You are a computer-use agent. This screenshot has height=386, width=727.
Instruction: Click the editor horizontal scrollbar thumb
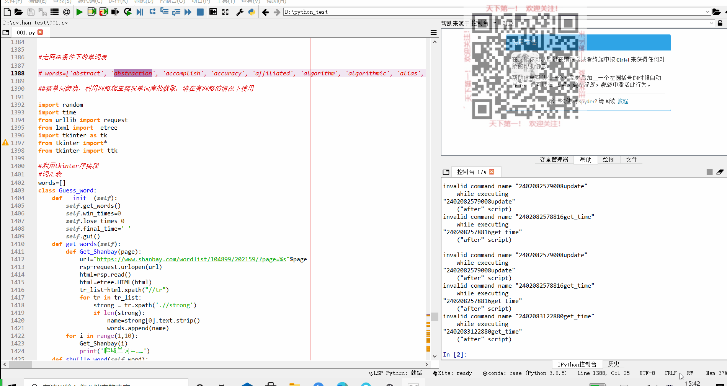click(21, 364)
